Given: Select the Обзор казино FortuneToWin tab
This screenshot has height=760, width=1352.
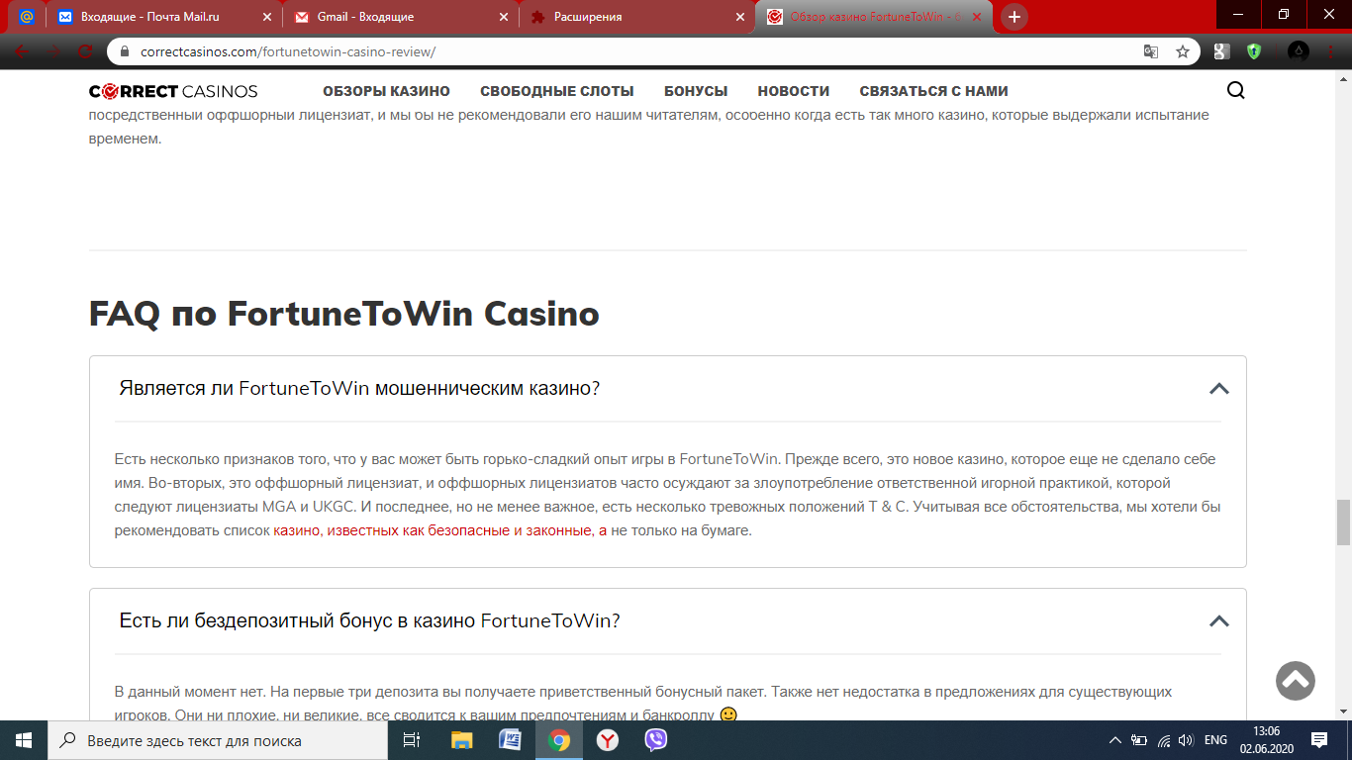Looking at the screenshot, I should tap(874, 17).
